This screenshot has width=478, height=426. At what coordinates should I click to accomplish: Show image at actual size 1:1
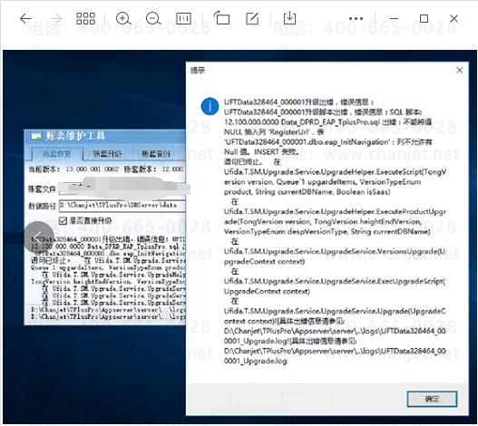coord(183,19)
